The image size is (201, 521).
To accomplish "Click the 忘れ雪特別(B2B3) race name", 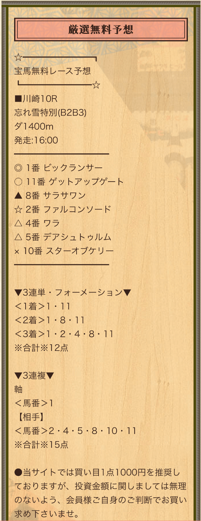I will point(51,113).
